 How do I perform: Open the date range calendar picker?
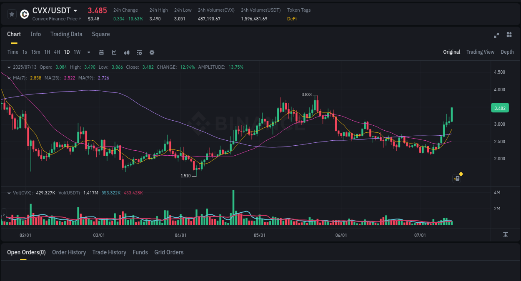101,52
